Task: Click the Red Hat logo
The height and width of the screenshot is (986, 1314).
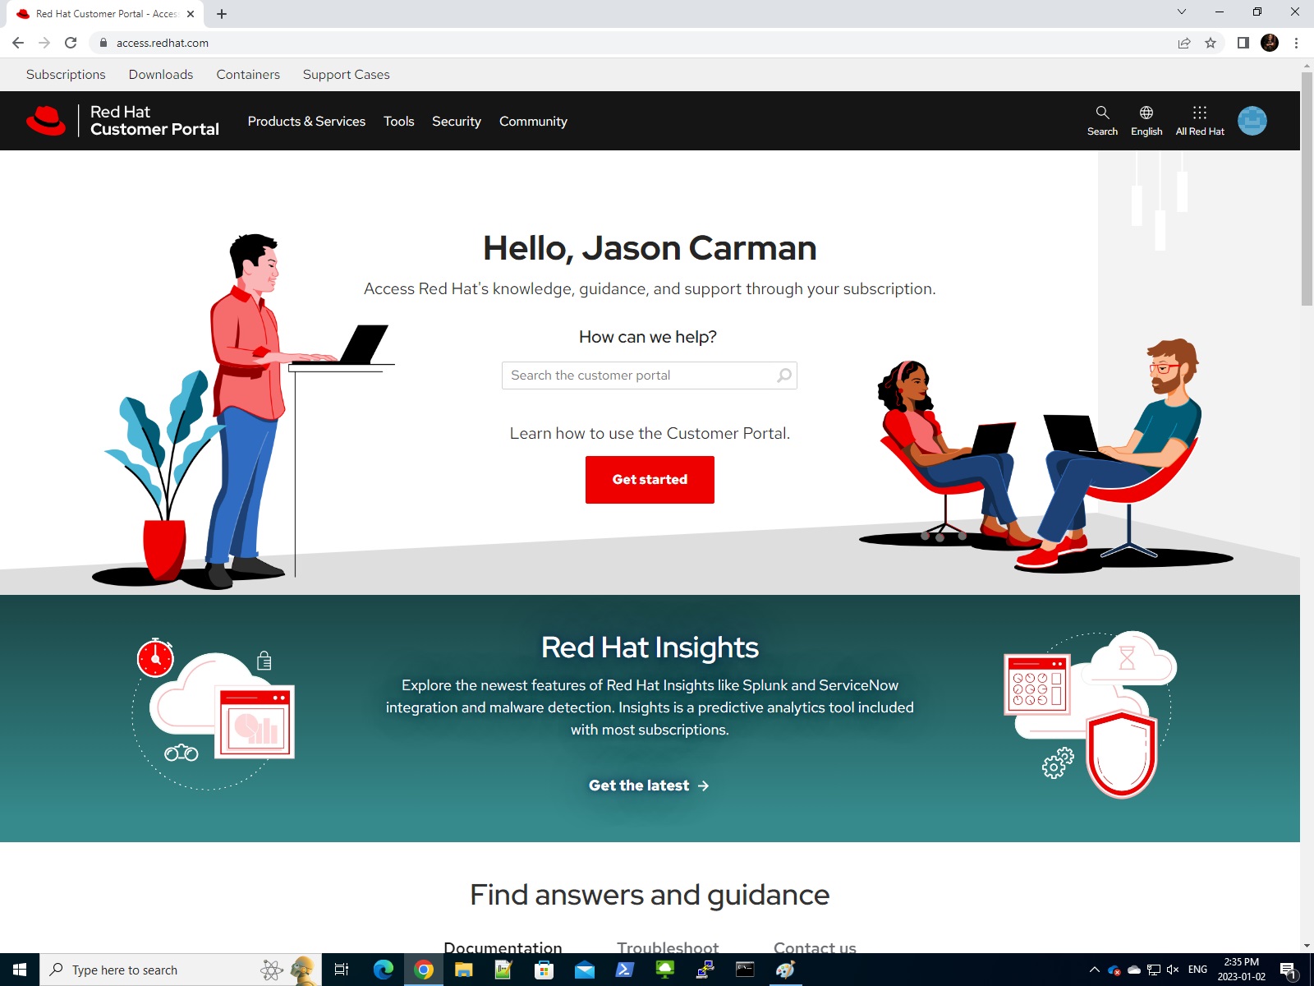Action: pos(46,121)
